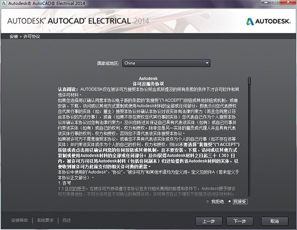Click the 取消 (Cancel) button
Viewport: 297px width, 230px height.
pos(274,221)
